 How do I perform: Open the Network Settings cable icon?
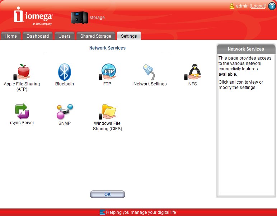(x=149, y=72)
